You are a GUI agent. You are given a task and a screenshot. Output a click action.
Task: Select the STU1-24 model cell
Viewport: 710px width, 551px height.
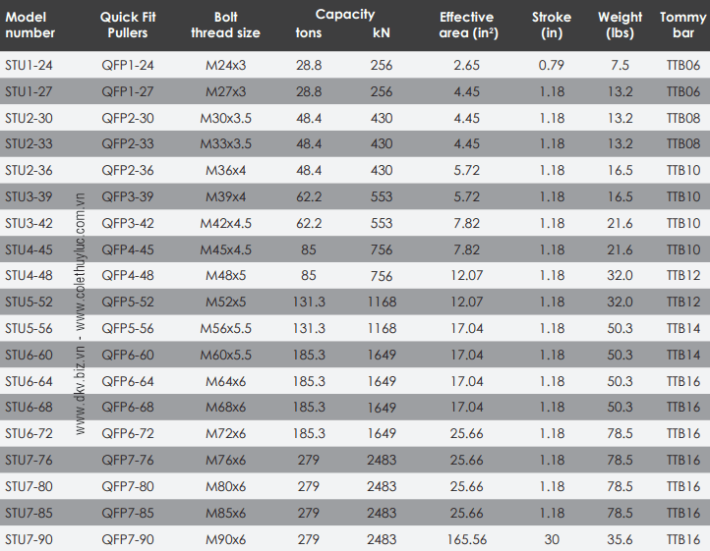tap(29, 65)
